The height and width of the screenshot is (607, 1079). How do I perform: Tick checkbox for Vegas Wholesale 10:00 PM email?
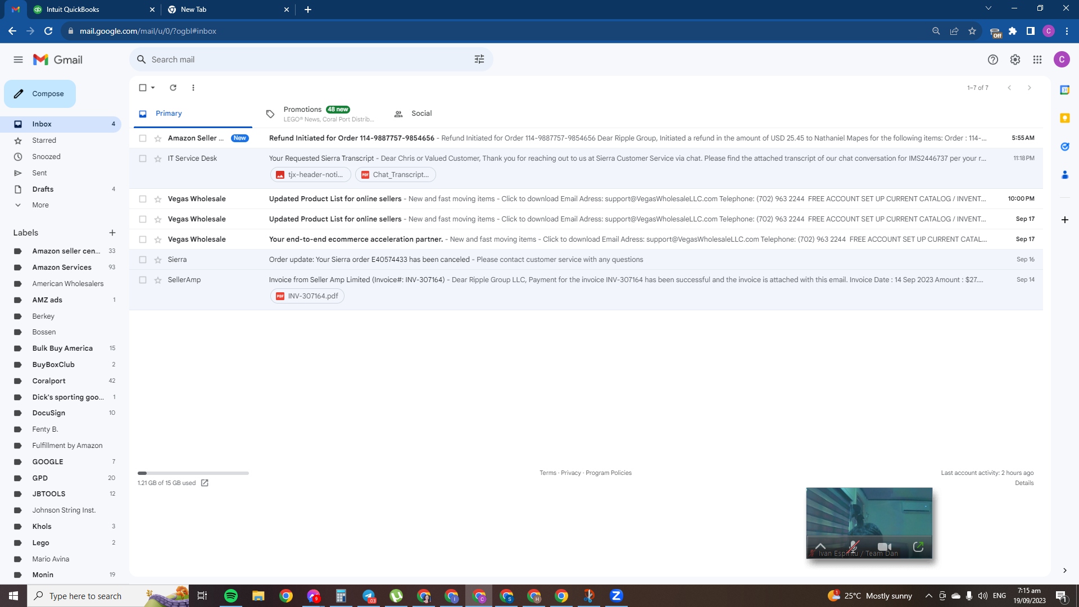(143, 199)
